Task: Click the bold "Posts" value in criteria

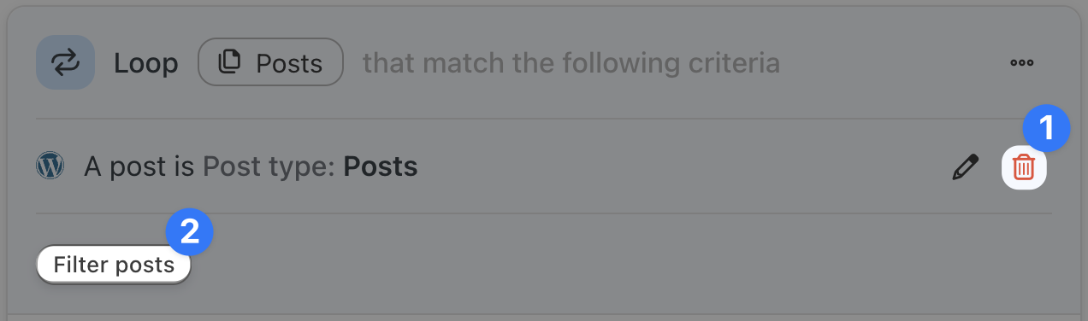Action: pyautogui.click(x=381, y=166)
